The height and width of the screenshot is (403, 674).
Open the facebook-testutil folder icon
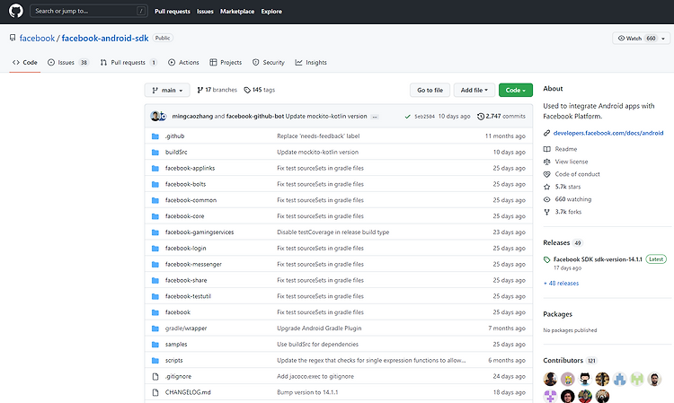155,296
